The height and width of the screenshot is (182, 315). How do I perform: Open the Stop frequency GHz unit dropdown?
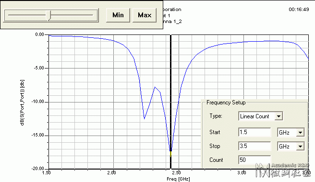coord(300,147)
